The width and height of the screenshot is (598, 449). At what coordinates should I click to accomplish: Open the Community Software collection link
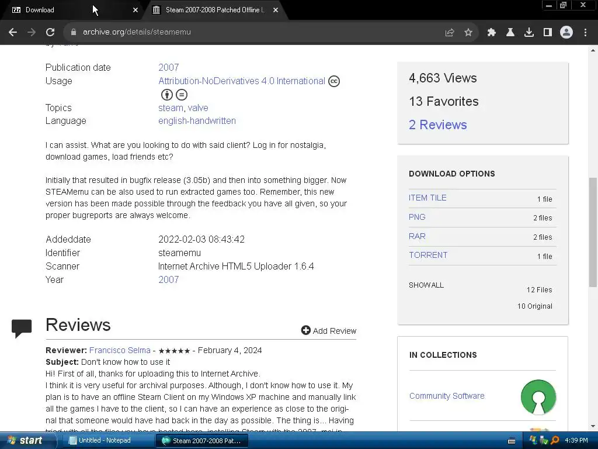click(447, 396)
